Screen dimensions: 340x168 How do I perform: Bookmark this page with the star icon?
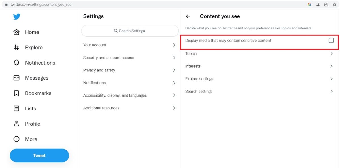[x=335, y=4]
